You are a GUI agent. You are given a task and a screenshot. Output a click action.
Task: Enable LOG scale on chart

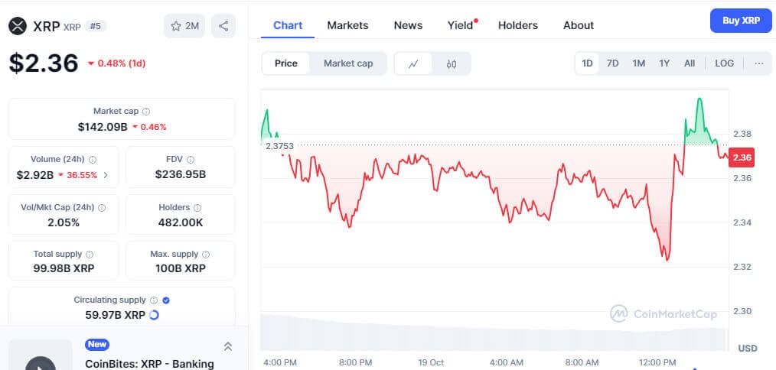(724, 63)
